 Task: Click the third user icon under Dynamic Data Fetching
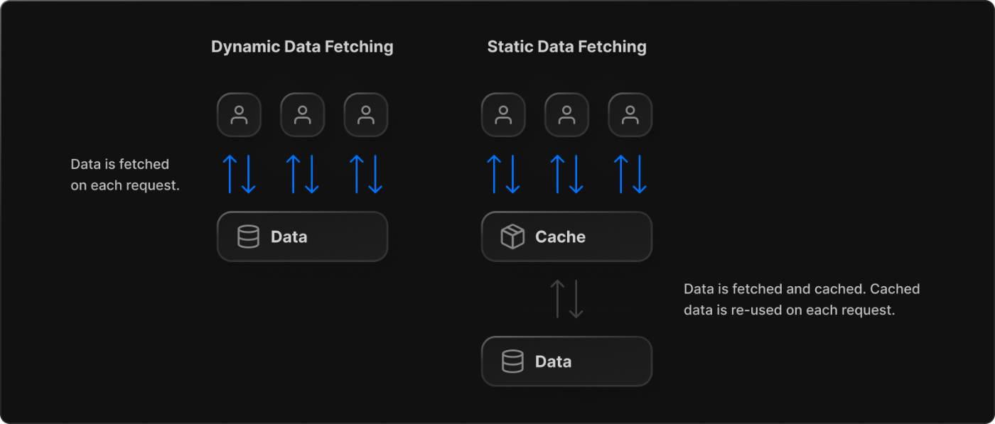click(x=366, y=115)
